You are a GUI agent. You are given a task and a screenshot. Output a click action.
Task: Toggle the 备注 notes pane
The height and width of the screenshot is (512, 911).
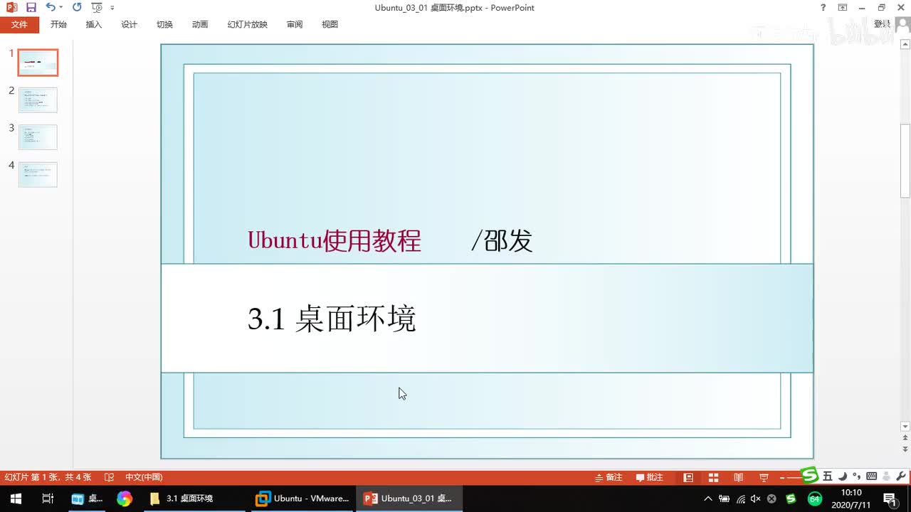coord(609,477)
